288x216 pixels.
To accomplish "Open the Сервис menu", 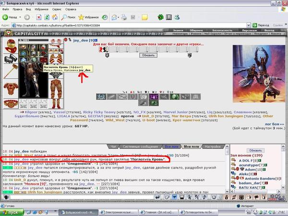I will tap(57, 9).
